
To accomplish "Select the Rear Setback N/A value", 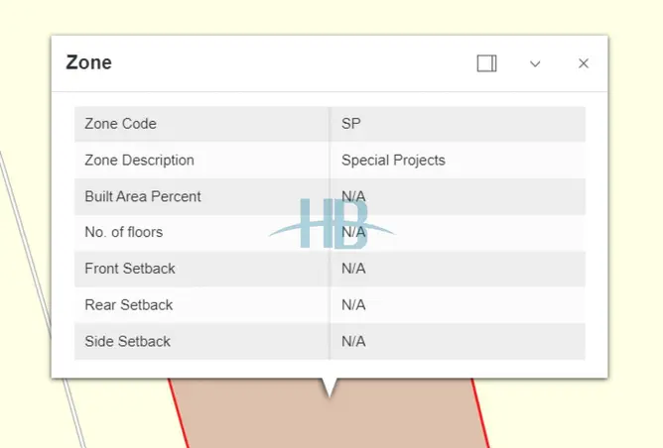I will point(353,305).
